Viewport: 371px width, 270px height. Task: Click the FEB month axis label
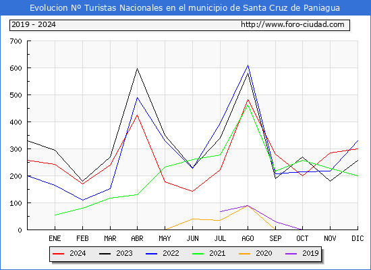[82, 238]
